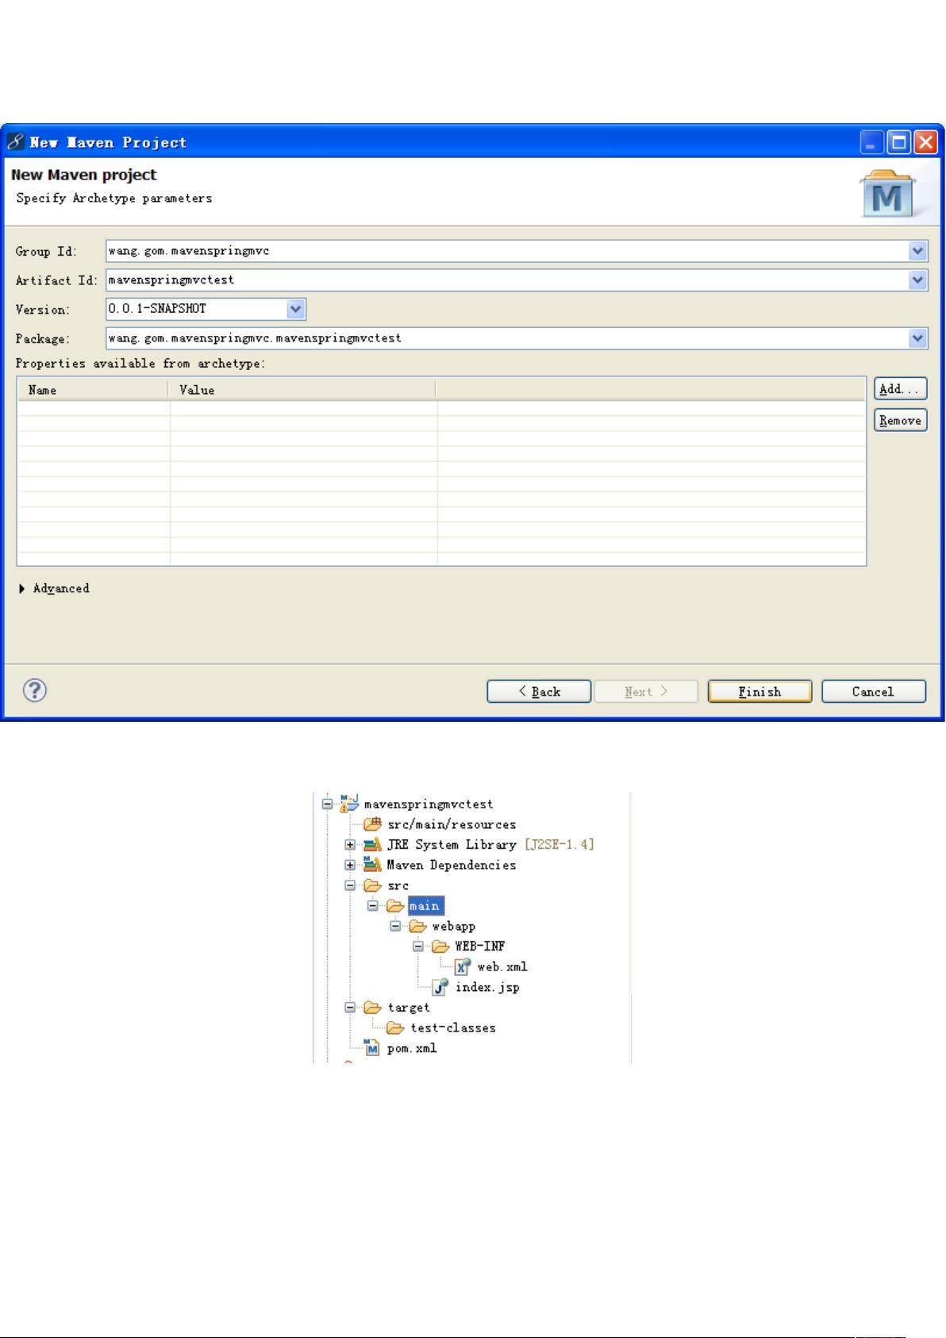Click the help question mark icon
Image resolution: width=946 pixels, height=1338 pixels.
pos(35,691)
